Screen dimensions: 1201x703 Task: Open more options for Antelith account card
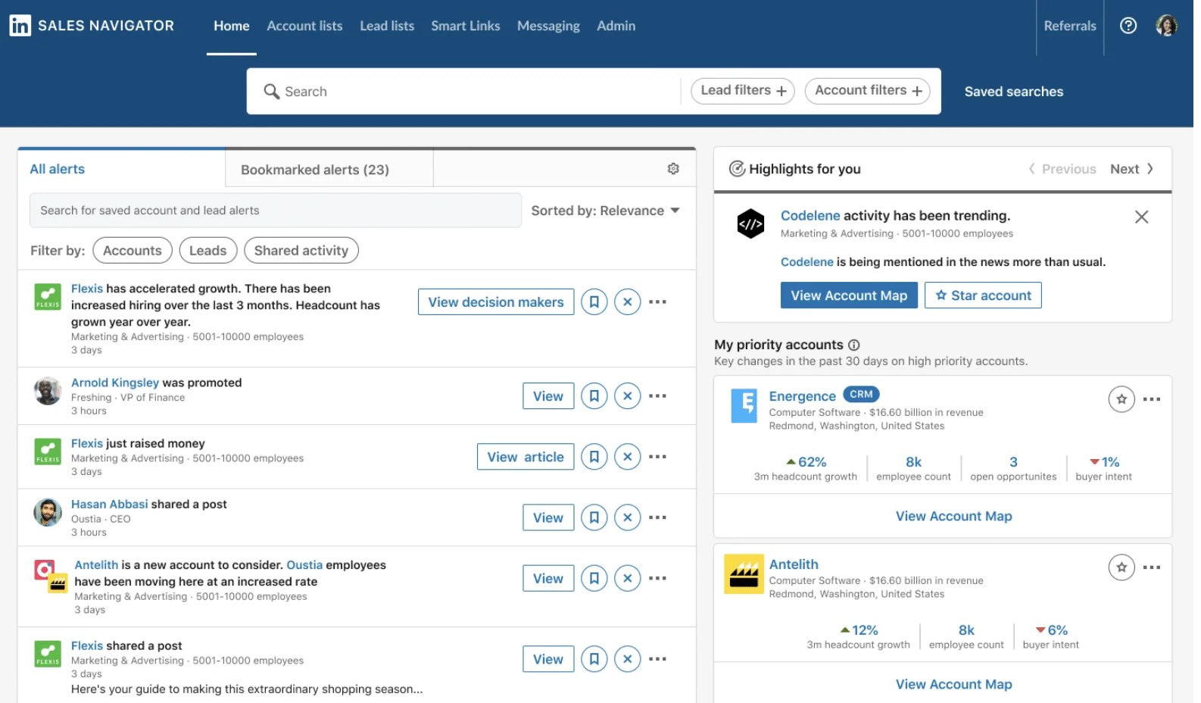click(x=1152, y=567)
